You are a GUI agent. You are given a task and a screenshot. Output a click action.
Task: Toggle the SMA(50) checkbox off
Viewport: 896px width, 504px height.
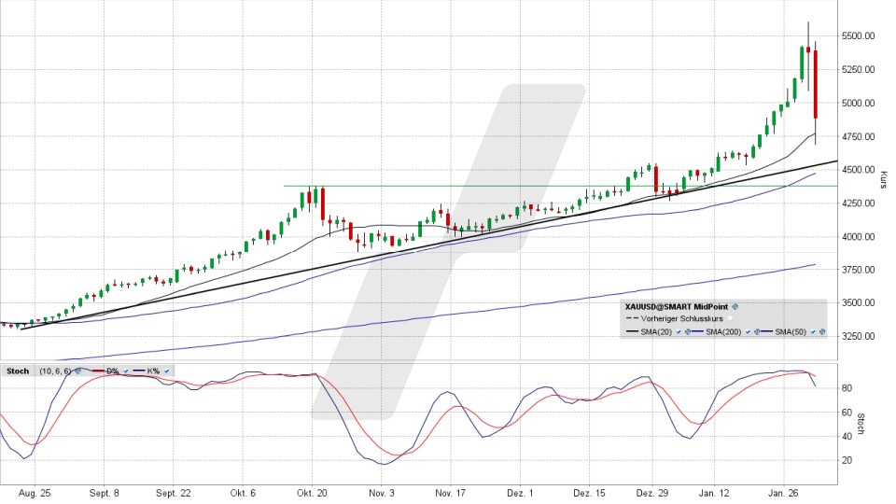tap(814, 331)
